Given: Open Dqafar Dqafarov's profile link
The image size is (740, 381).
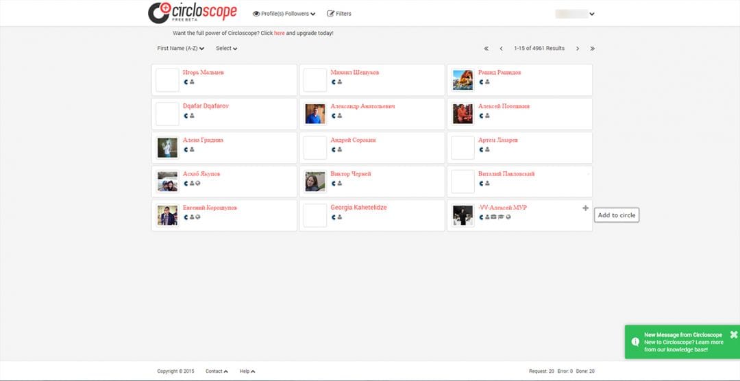Looking at the screenshot, I should point(206,106).
